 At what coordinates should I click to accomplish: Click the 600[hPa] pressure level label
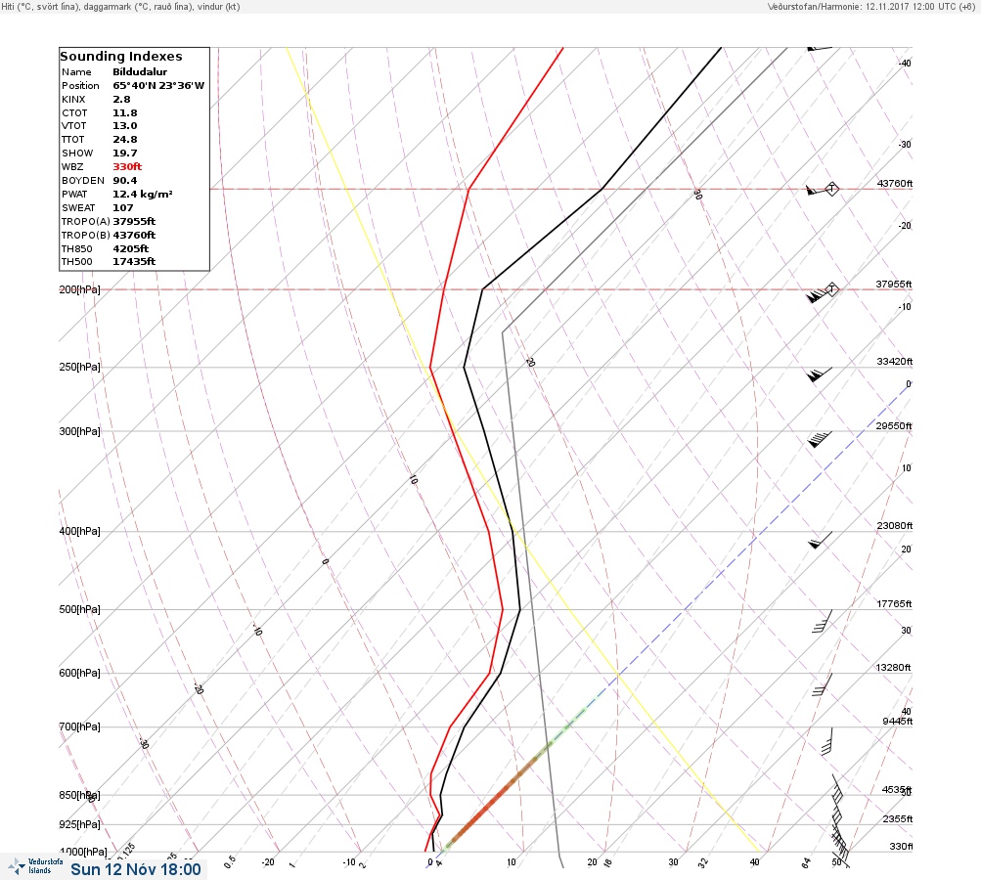point(79,673)
